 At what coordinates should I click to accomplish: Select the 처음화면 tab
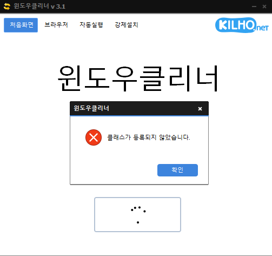[21, 25]
